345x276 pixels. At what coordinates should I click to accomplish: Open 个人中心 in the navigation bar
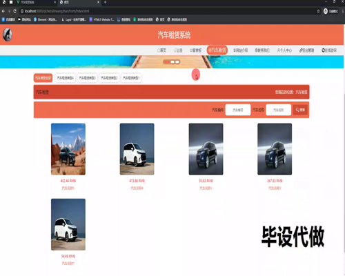coord(284,50)
